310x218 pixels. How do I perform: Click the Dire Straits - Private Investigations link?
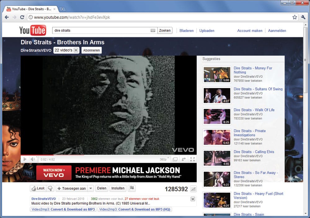250,133
